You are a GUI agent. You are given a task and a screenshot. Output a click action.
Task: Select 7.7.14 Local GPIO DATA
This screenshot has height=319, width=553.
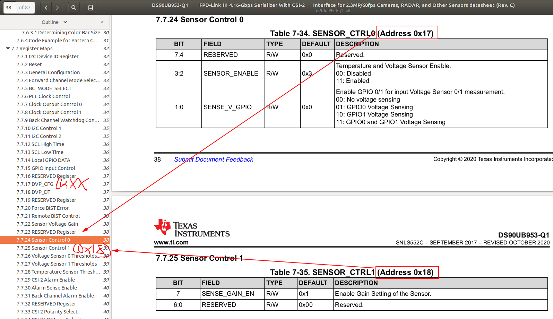click(43, 160)
